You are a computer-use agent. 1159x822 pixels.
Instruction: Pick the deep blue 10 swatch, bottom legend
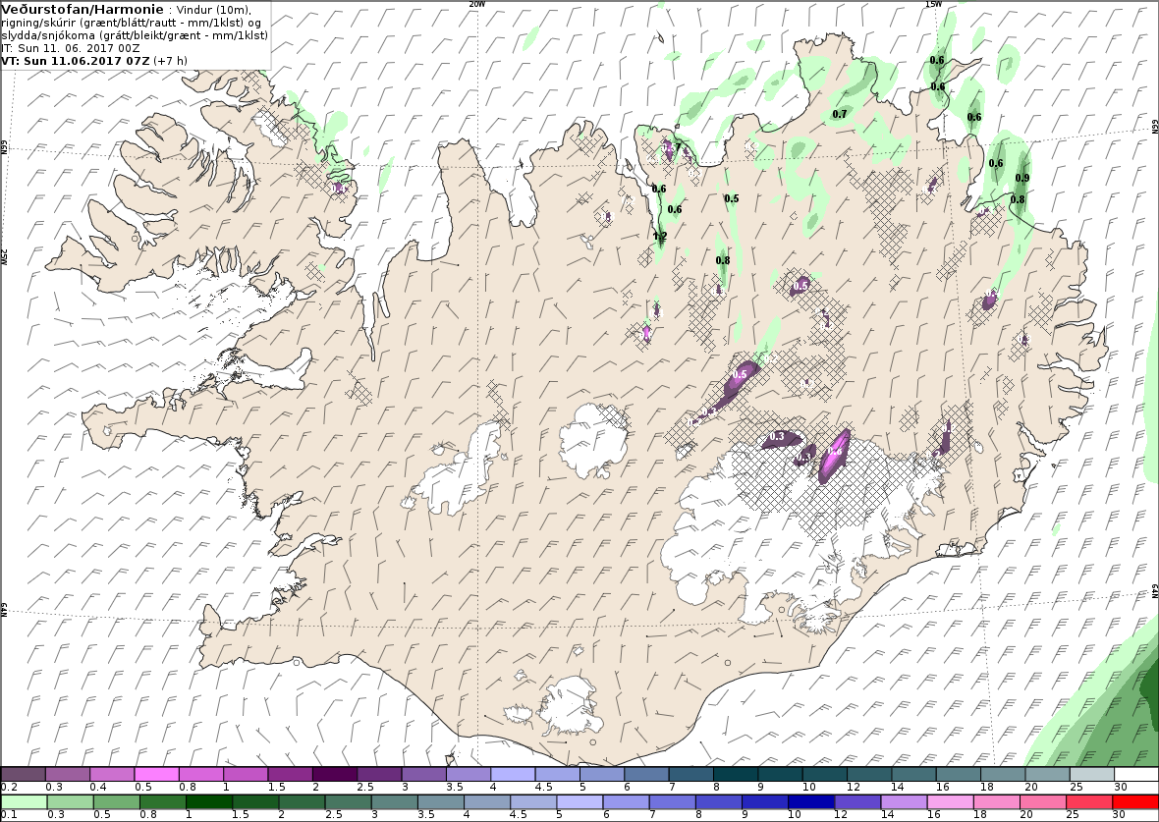(x=811, y=802)
